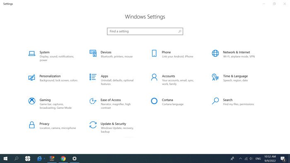Open the Accounts label
The image size is (290, 163).
pos(168,76)
